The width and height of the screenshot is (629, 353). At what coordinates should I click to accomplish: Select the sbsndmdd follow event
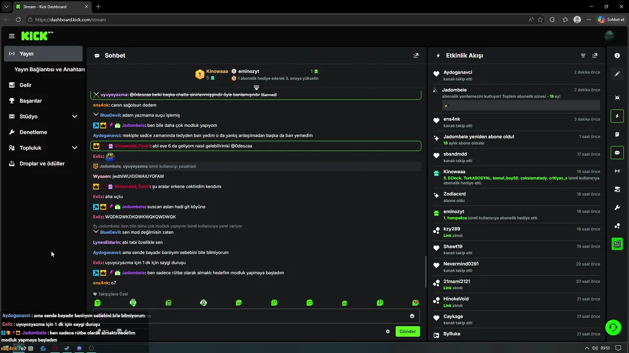[x=516, y=157]
